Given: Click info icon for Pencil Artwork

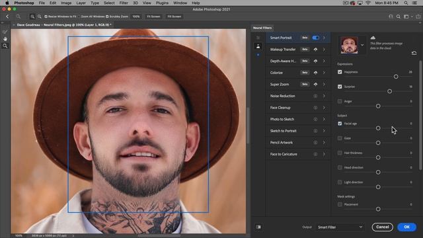Looking at the screenshot, I should [x=315, y=143].
